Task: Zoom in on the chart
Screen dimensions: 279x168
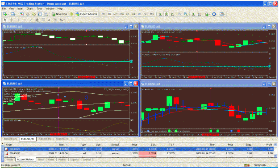Action: click(x=179, y=14)
